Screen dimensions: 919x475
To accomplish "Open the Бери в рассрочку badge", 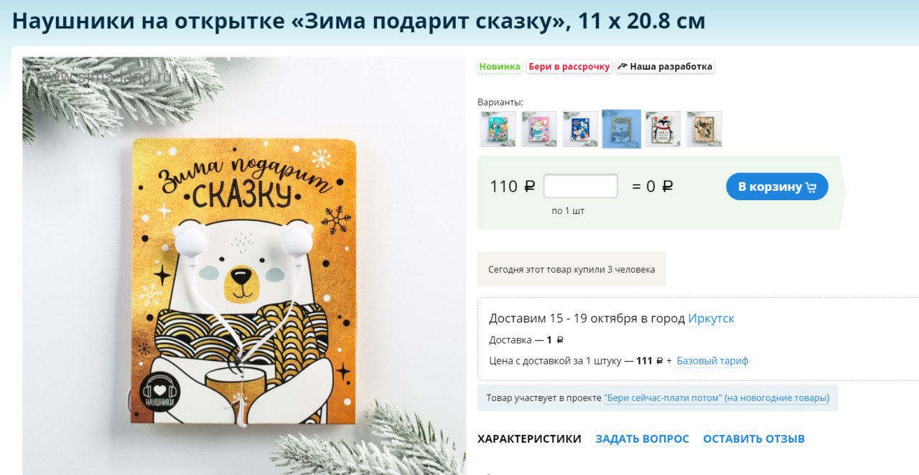I will (569, 67).
